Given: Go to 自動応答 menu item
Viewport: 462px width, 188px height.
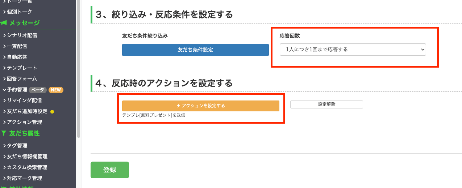Looking at the screenshot, I should pos(17,57).
